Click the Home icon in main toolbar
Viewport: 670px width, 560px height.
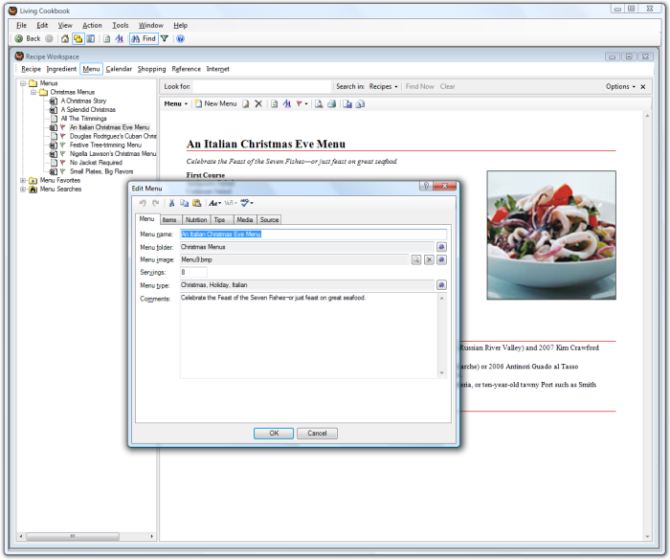point(65,39)
